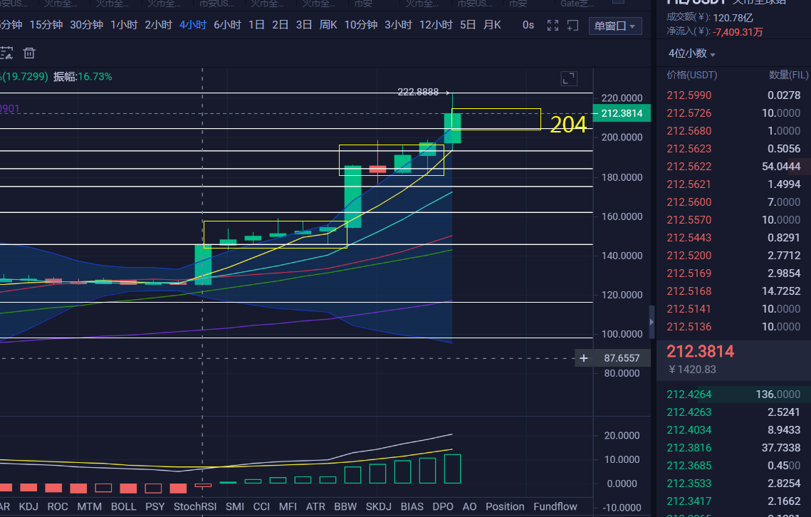Select the 4小时 timeframe
Viewport: 811px width, 517px height.
(x=192, y=25)
